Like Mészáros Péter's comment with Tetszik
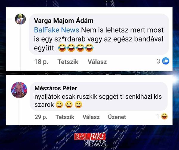 [65, 117]
